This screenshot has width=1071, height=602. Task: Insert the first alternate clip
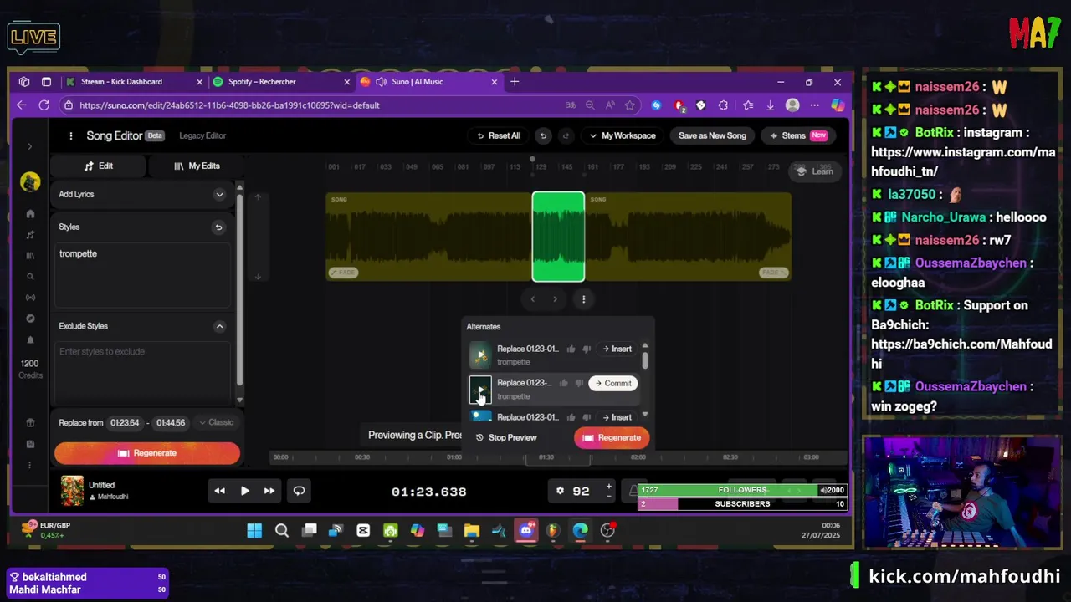point(617,349)
